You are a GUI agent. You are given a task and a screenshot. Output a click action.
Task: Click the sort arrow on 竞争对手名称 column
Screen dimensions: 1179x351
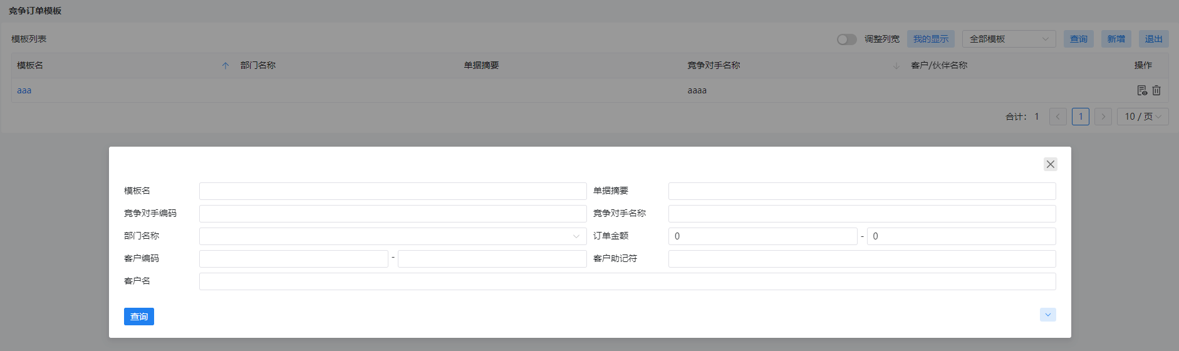[x=896, y=66]
